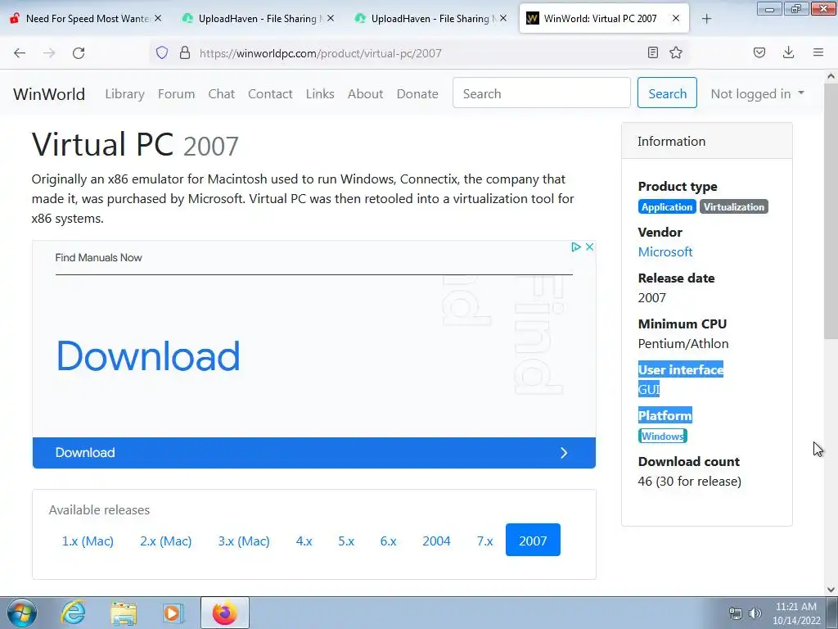Click the Windows platform badge

[x=662, y=436]
